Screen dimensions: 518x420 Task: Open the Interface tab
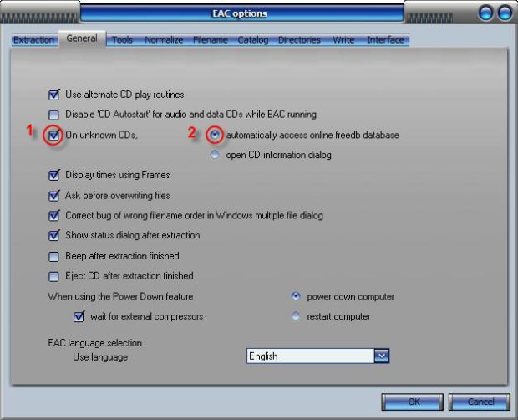[x=385, y=40]
